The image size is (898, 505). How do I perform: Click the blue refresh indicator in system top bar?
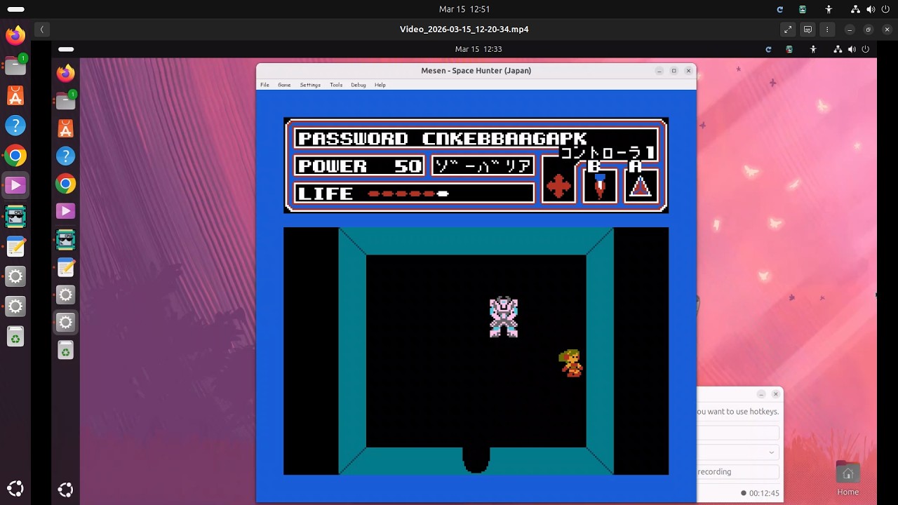779,9
